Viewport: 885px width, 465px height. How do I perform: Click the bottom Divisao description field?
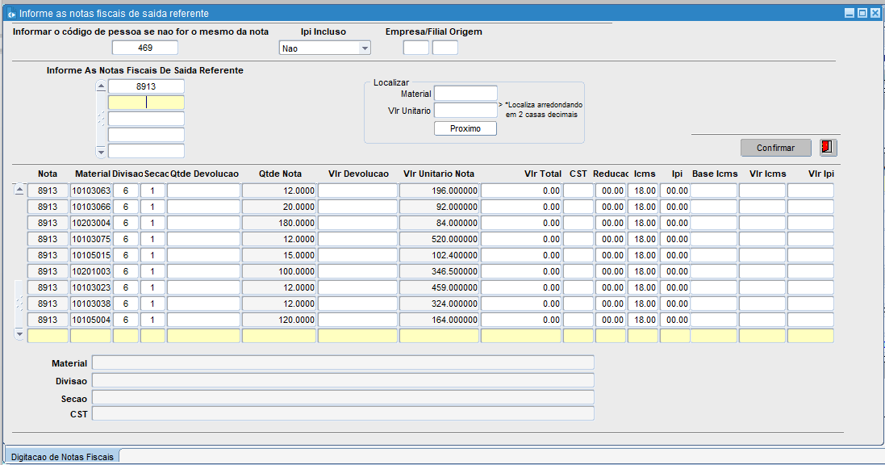point(343,380)
